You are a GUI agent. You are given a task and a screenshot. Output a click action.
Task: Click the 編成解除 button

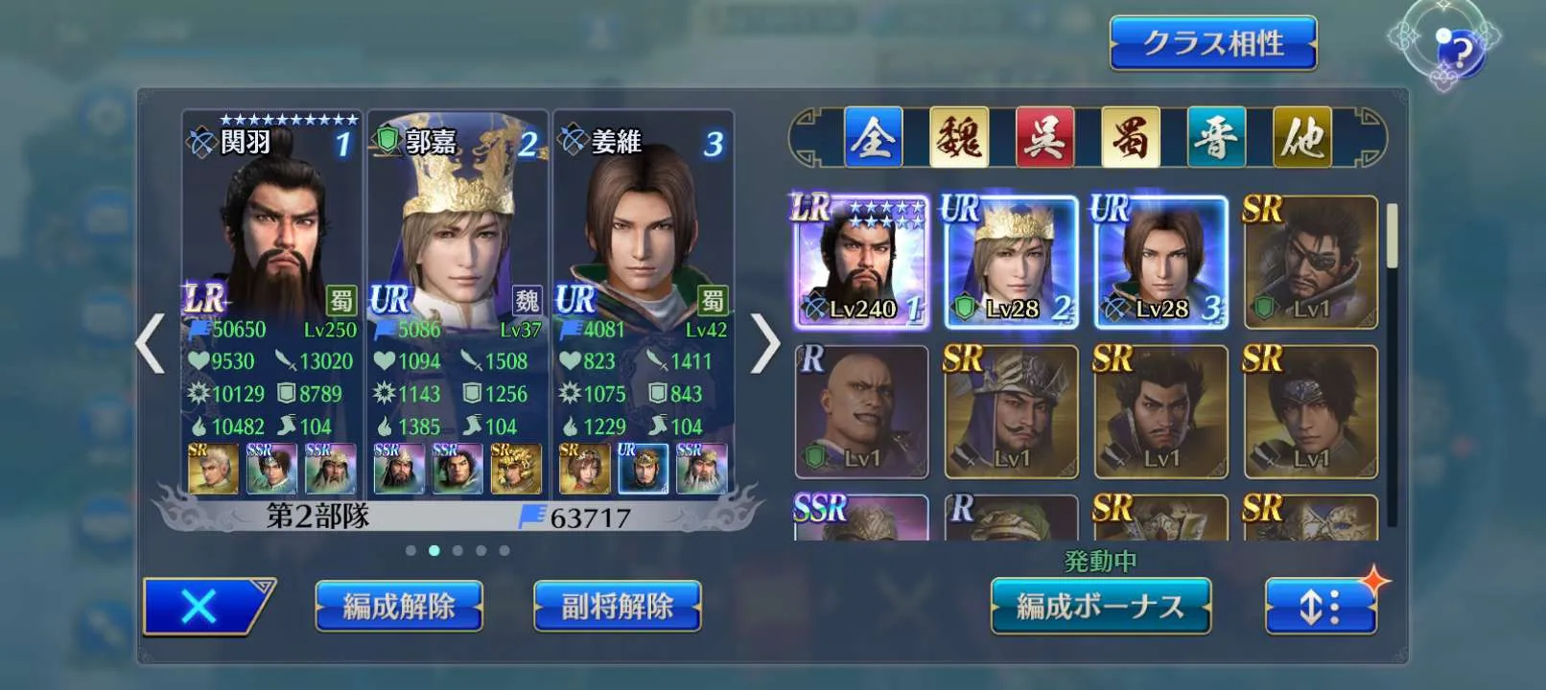pos(399,607)
